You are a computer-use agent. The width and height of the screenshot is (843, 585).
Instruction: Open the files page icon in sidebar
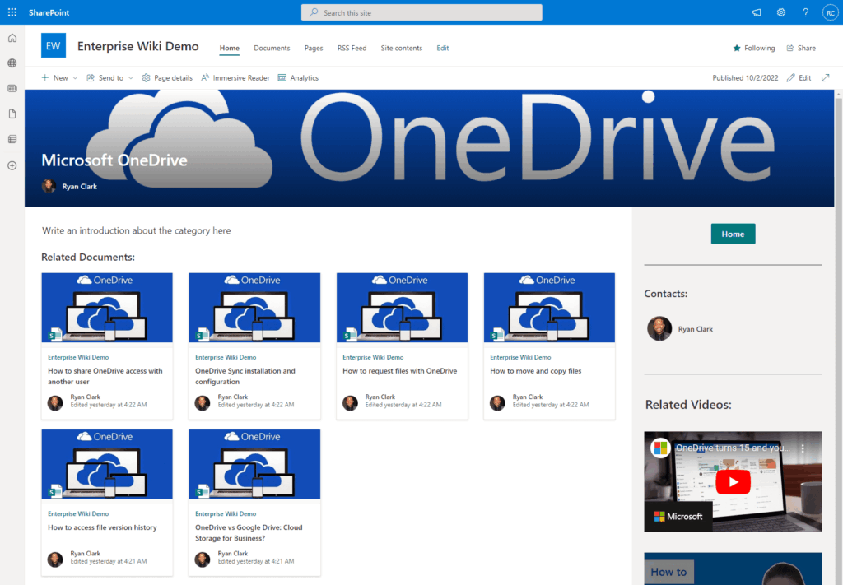pyautogui.click(x=12, y=114)
